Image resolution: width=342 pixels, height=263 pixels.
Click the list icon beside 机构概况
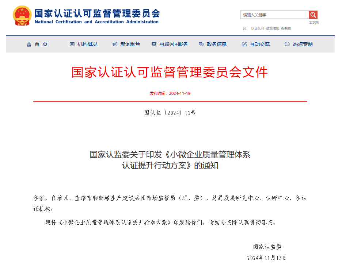coord(72,44)
